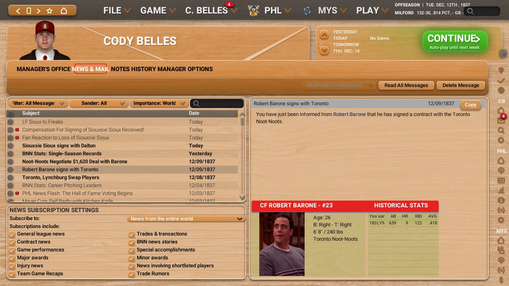Toggle the Game performances checkbox
509x286 pixels.
point(12,251)
